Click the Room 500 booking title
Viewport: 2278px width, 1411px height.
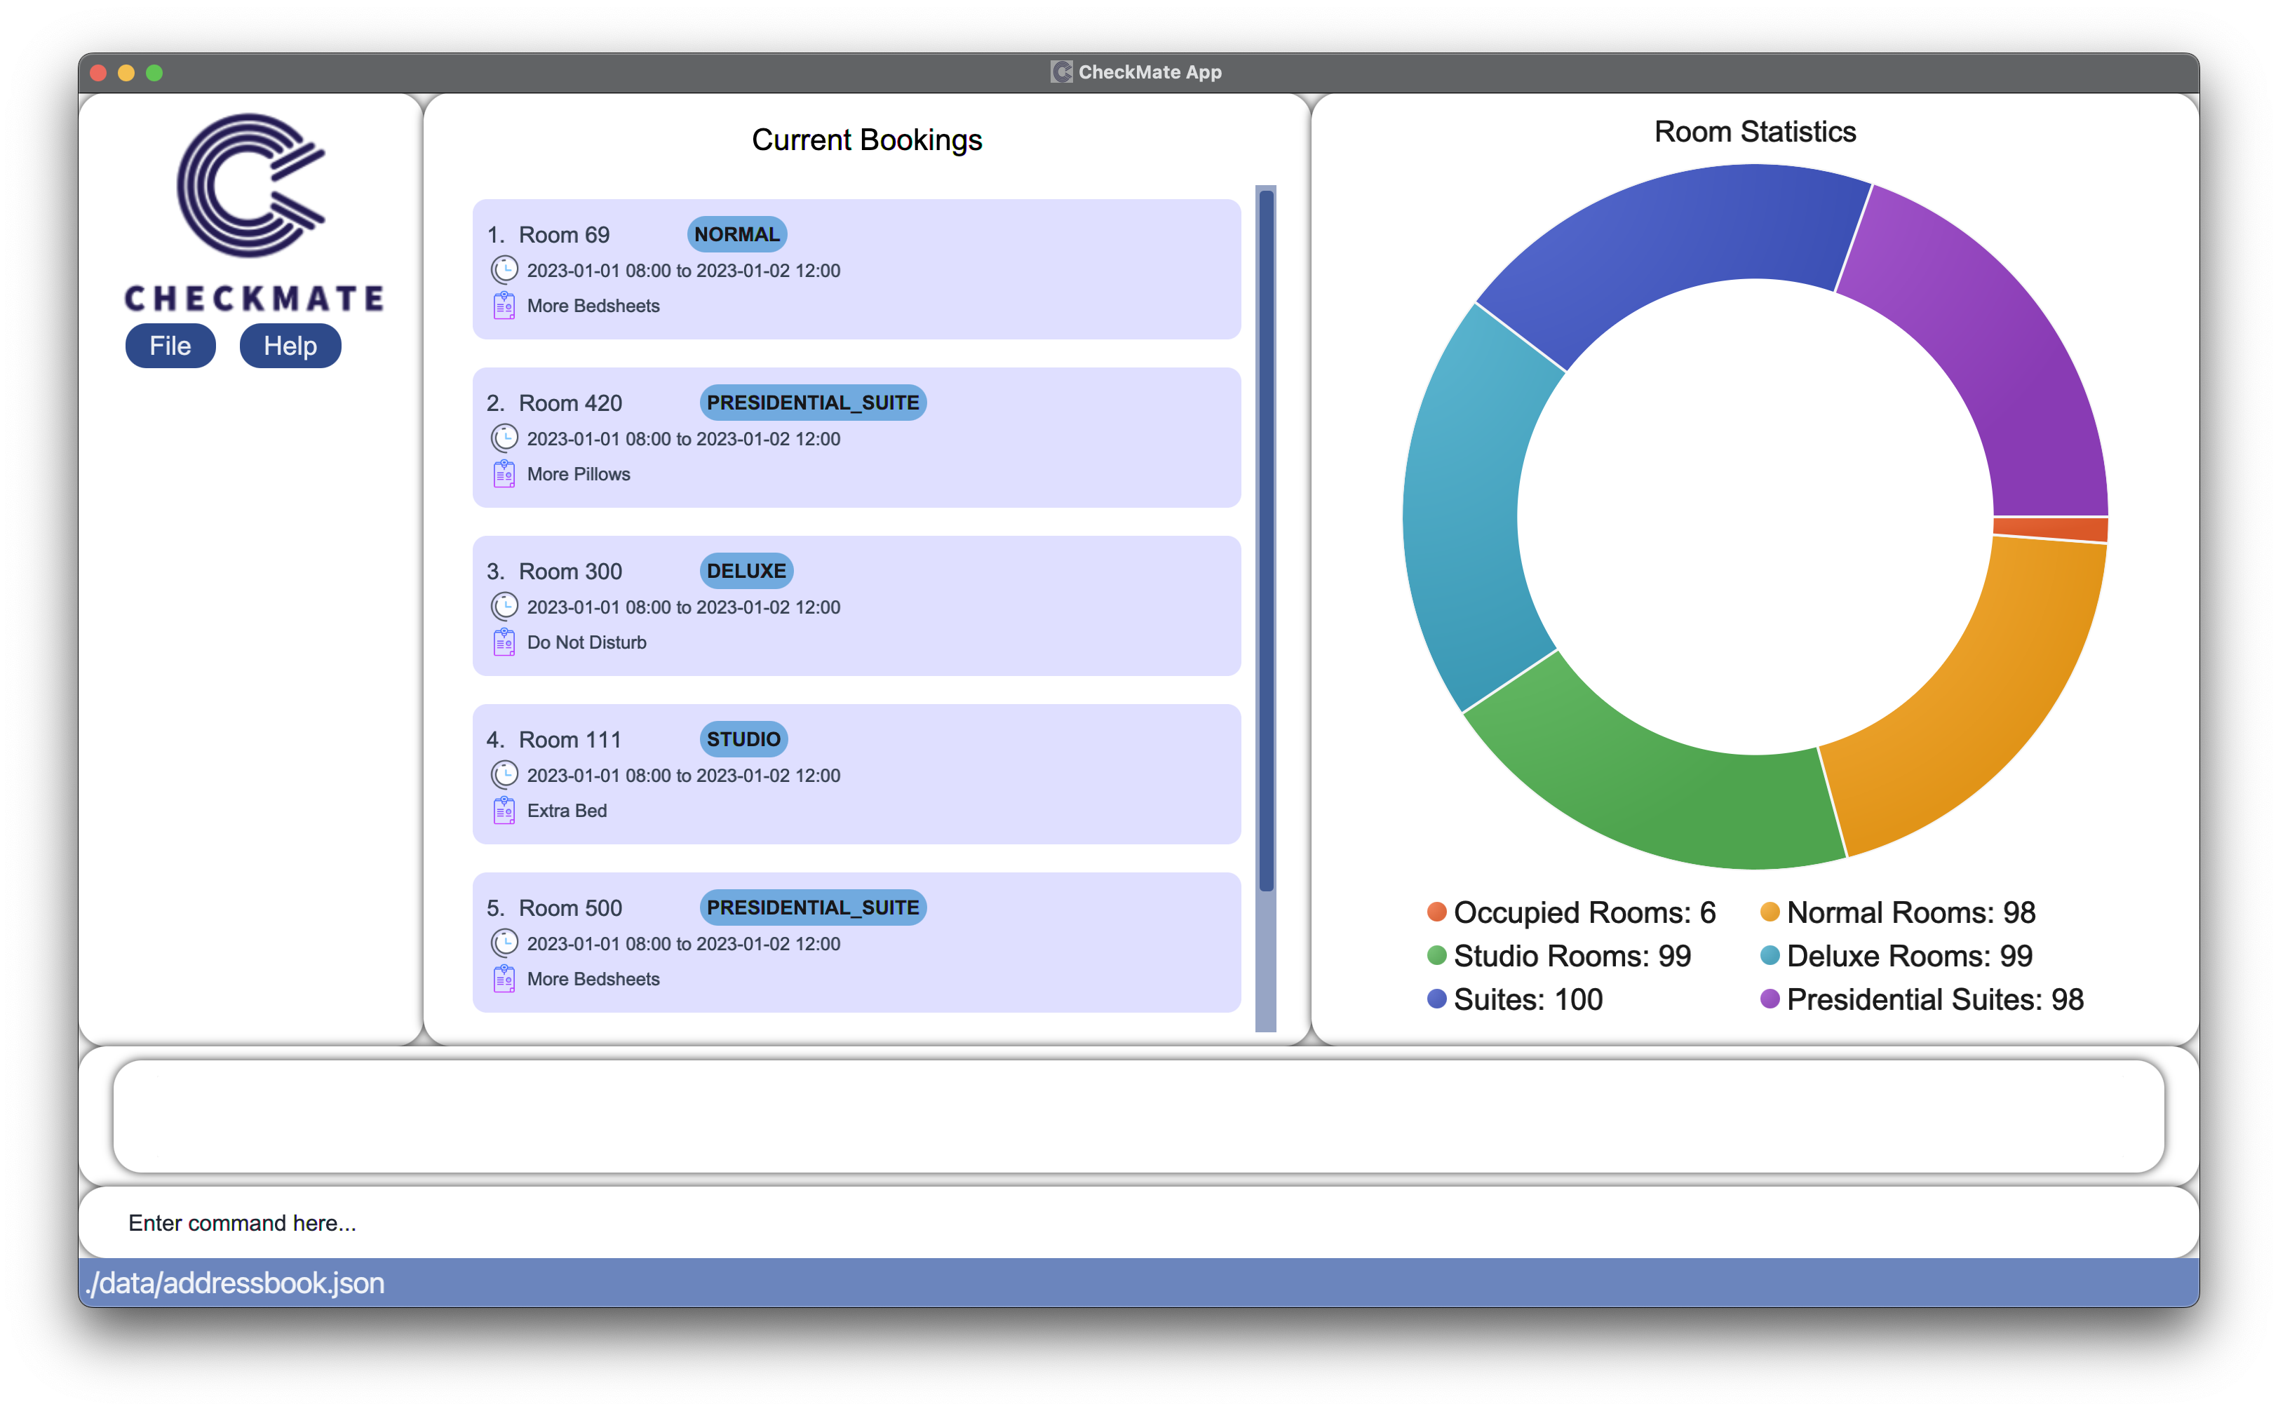click(570, 908)
